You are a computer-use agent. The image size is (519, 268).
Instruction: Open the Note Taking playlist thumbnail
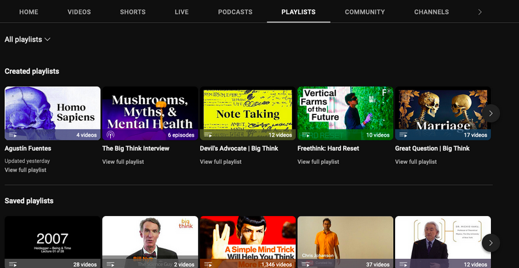point(248,113)
